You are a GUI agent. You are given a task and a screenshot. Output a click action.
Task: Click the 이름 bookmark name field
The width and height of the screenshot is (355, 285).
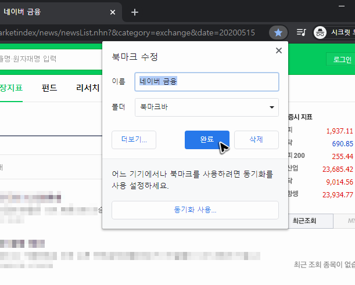207,82
